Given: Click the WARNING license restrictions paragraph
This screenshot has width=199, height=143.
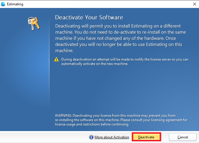Looking at the screenshot, I should point(121,120).
